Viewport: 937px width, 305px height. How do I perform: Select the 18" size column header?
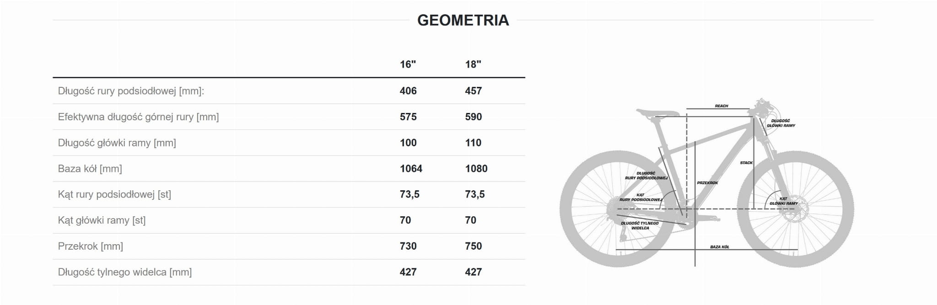pyautogui.click(x=473, y=64)
